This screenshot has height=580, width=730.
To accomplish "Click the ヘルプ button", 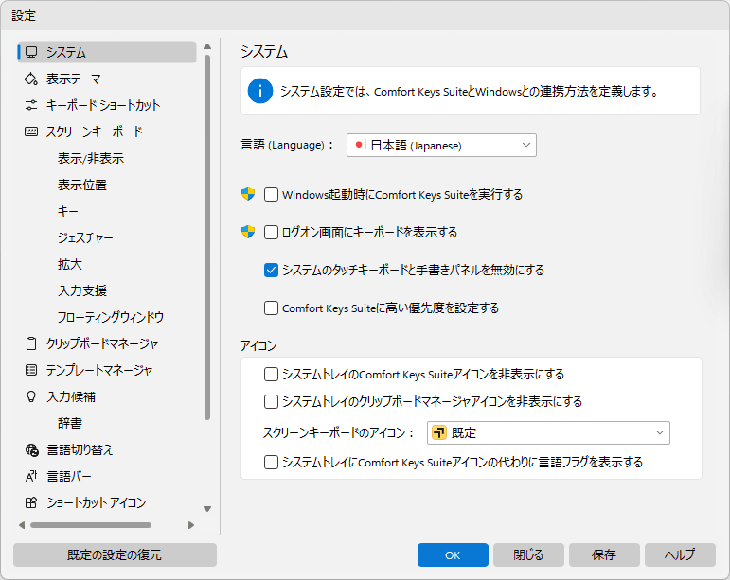I will pyautogui.click(x=680, y=554).
